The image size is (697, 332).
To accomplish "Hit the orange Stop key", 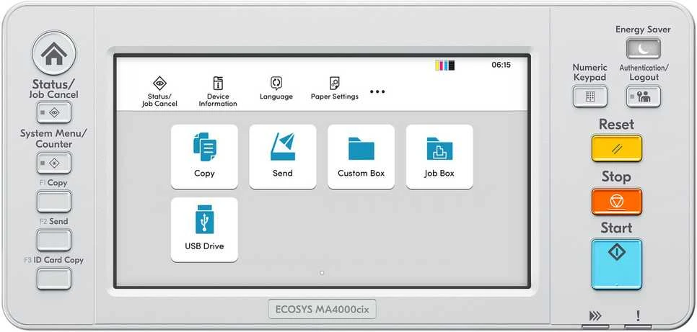I will (x=616, y=202).
